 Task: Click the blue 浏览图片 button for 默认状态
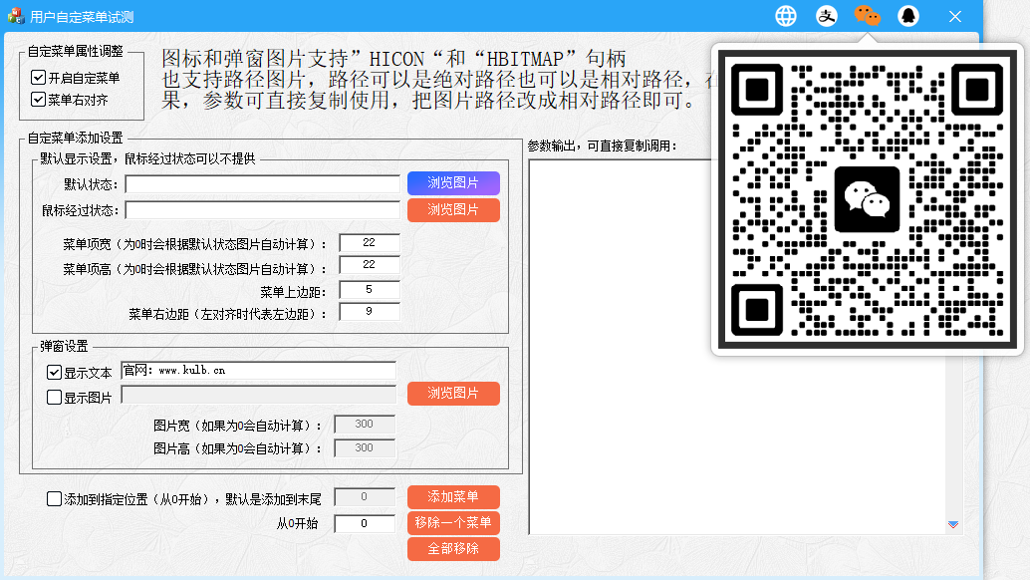pos(453,183)
